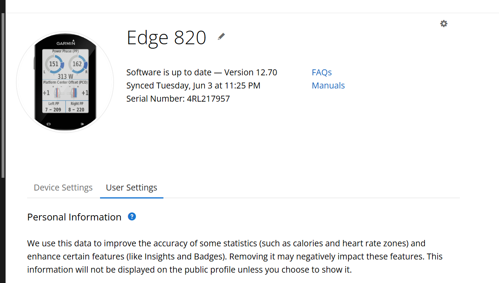The image size is (499, 283).
Task: Click the vertical scrollbar at the left edge
Action: tap(3, 96)
